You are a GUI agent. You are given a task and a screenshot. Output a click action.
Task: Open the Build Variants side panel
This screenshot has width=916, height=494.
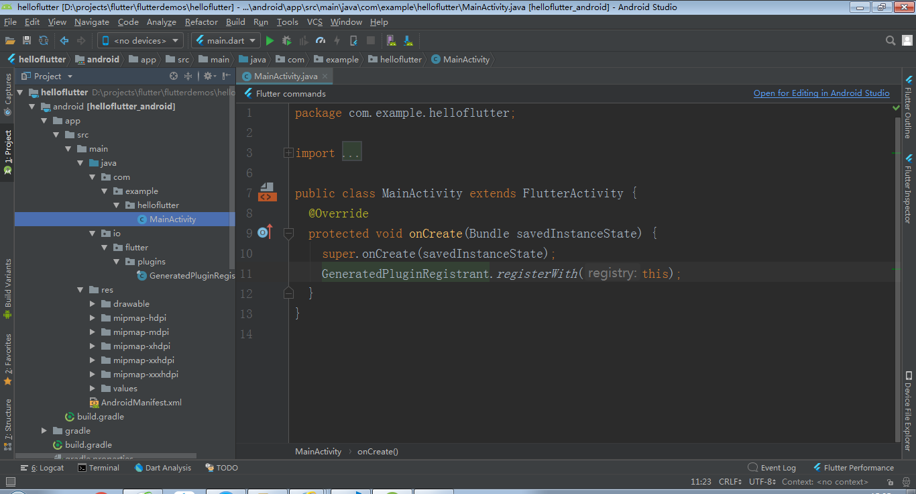pyautogui.click(x=8, y=287)
